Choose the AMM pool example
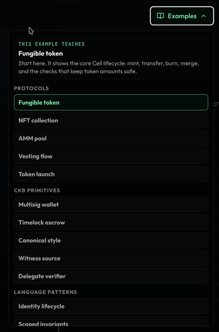This screenshot has height=332, width=219. [111, 138]
